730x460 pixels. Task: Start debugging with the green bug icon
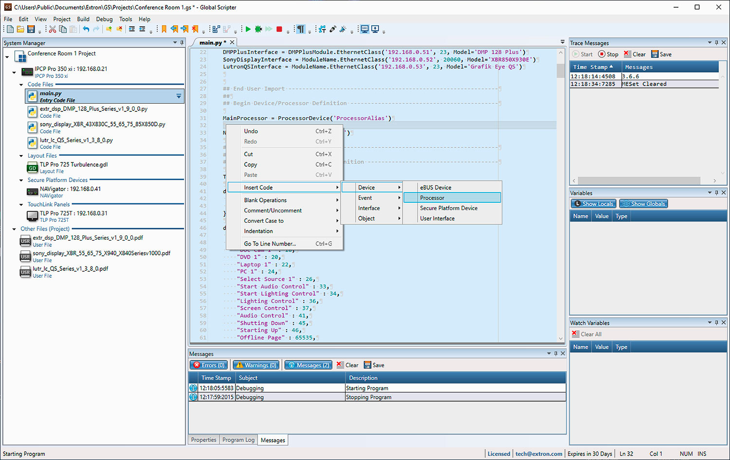258,29
